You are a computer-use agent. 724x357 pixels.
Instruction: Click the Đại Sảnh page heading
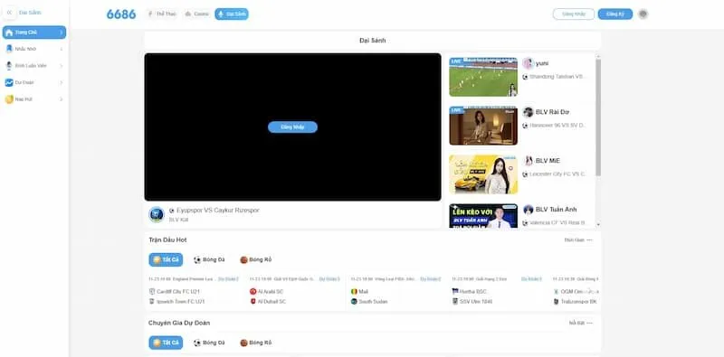[372, 41]
